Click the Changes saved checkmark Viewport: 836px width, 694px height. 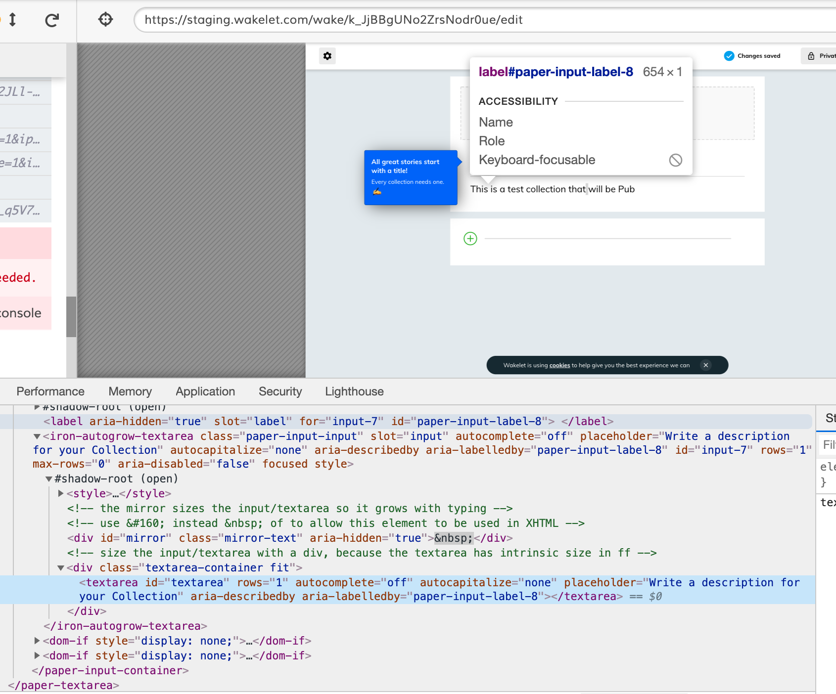coord(729,56)
